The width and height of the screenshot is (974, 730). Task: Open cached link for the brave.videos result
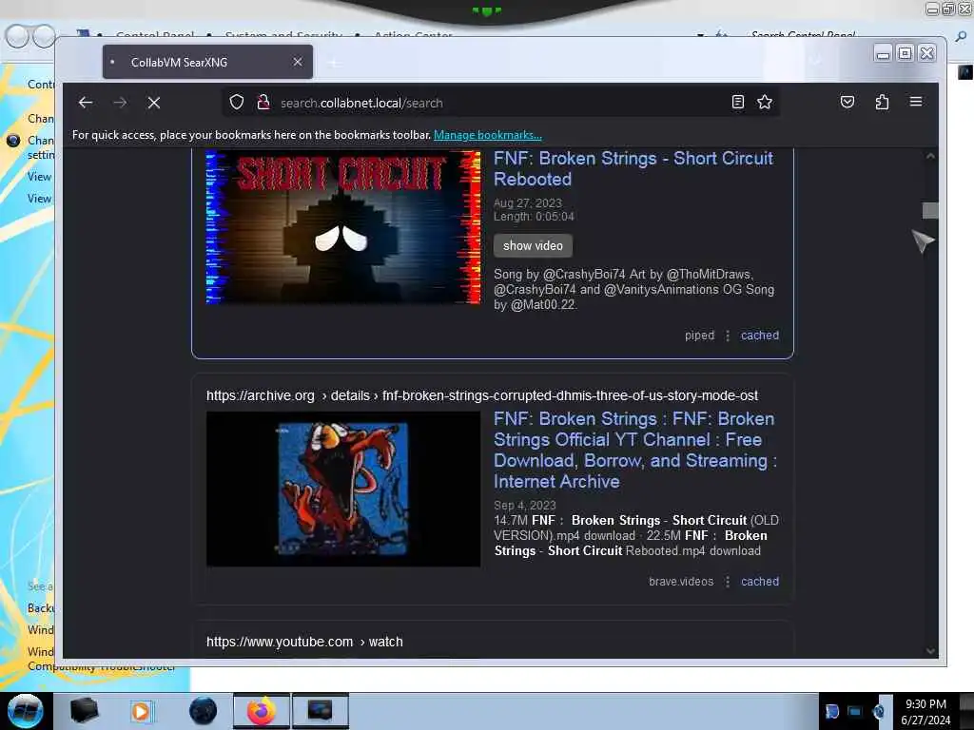click(760, 582)
